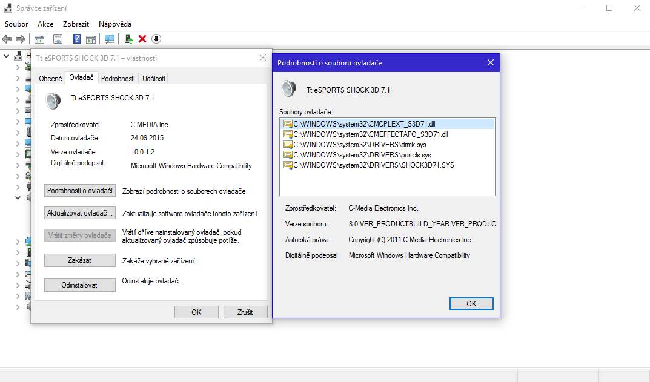Screen dimensions: 650x382
Task: Click the text Odinstaluje ovladač
Action: tap(151, 281)
